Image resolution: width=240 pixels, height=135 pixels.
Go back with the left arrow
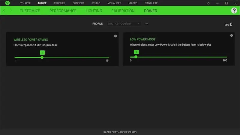coord(4,10)
